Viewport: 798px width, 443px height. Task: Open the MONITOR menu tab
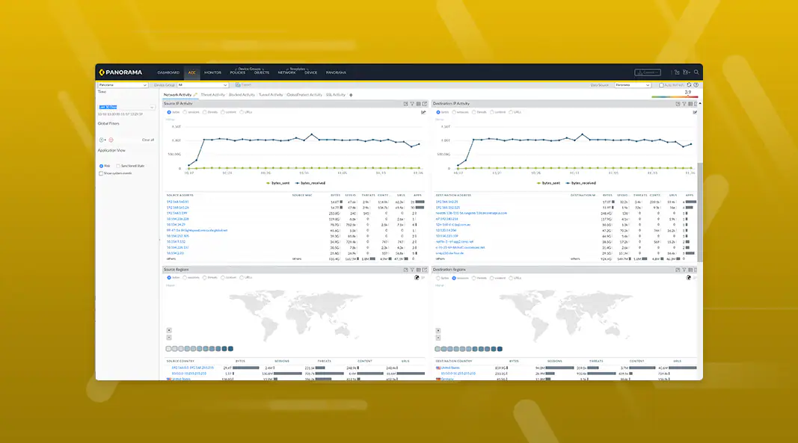coord(212,72)
